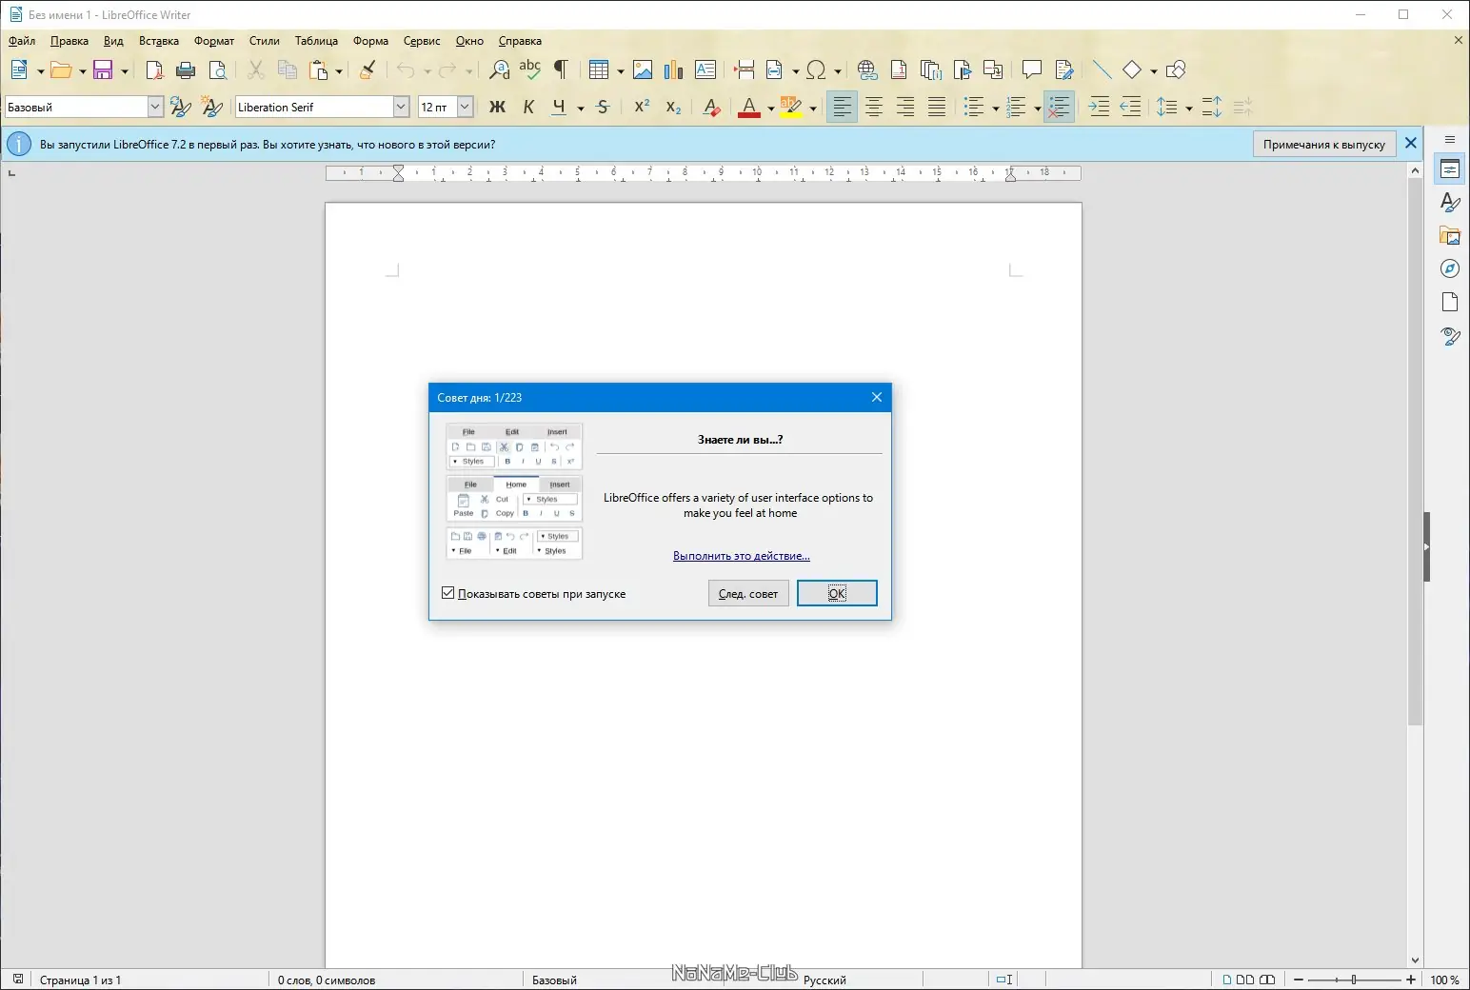
Task: Click the "Примечания к выпуску" button
Action: [1324, 144]
